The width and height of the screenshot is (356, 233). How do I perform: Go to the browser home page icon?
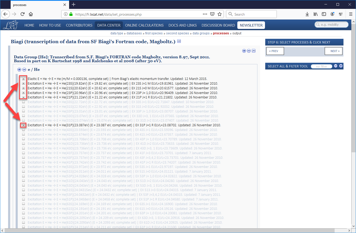31,14
